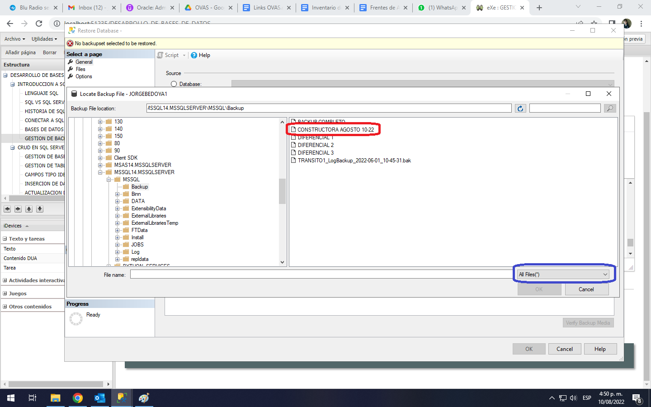
Task: Click the browser back arrow
Action: (10, 24)
